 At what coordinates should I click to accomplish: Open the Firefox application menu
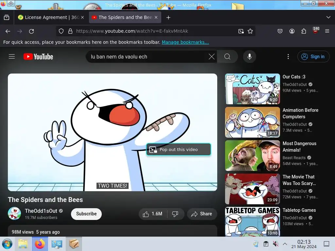tap(327, 31)
